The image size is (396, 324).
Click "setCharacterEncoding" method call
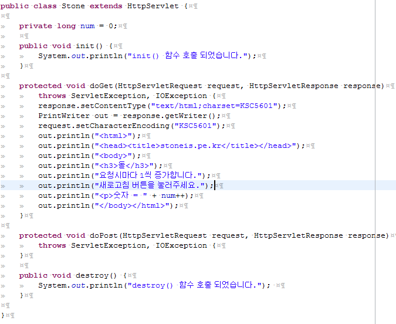123,126
